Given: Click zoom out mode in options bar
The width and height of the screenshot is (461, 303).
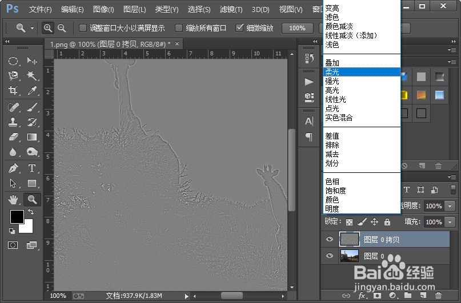Looking at the screenshot, I should point(62,28).
